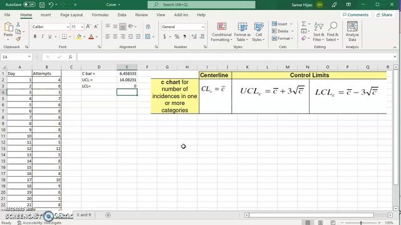Image resolution: width=401 pixels, height=225 pixels.
Task: Switch to the Page Layout tab
Action: click(x=71, y=15)
